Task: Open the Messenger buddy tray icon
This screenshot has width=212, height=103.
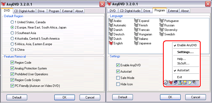Action: (180, 82)
